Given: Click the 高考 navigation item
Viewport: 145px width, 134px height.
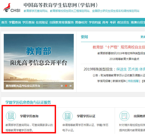Looking at the screenshot, I should click(105, 22).
